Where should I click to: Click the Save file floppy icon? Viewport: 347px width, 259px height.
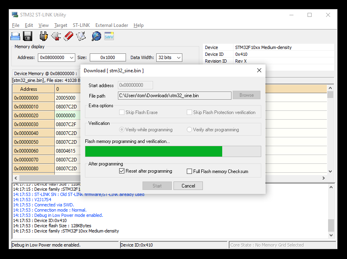28,36
